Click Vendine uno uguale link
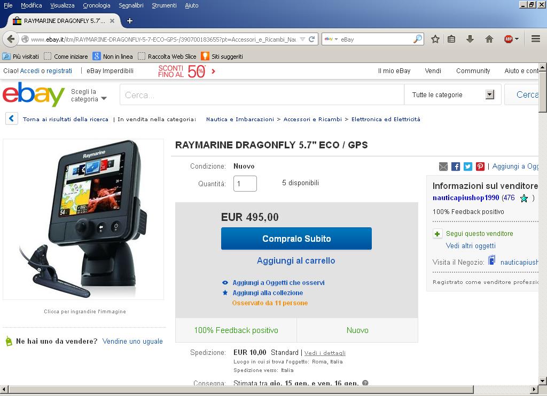Image resolution: width=547 pixels, height=396 pixels. pyautogui.click(x=132, y=341)
